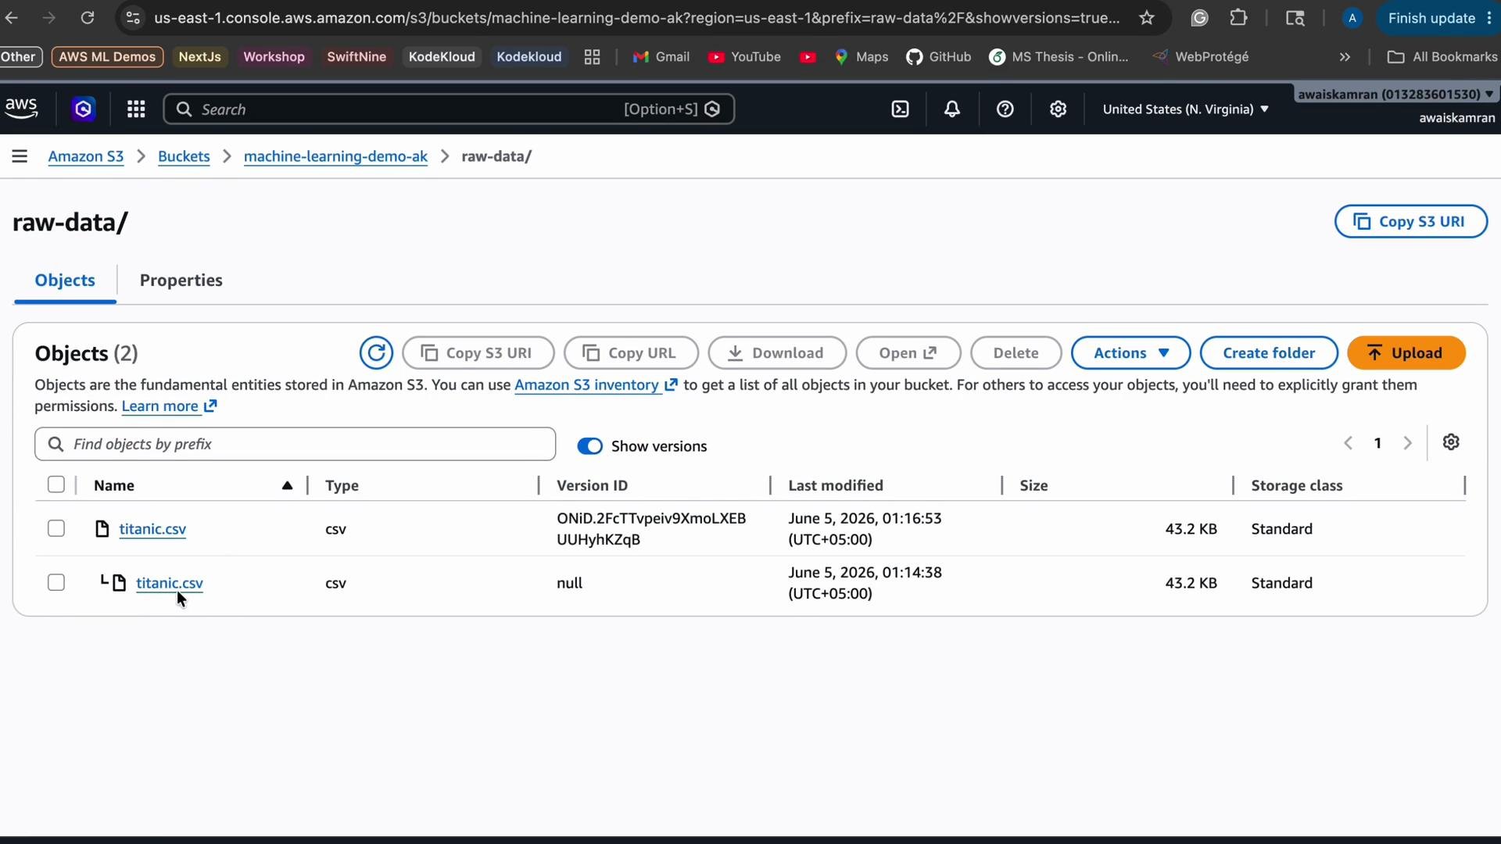Open the latest titanic.csv object link

(152, 529)
